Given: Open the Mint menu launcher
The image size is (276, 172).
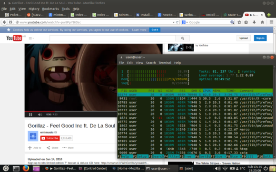Looking at the screenshot, I should [6, 168].
